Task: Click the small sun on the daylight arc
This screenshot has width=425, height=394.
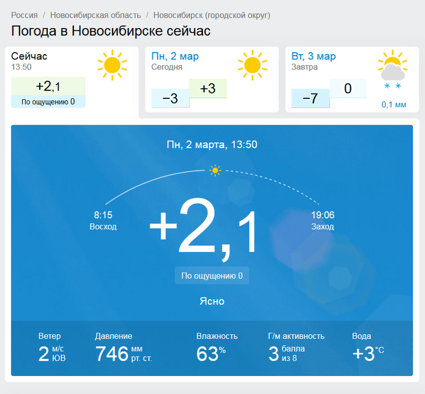Action: (215, 170)
